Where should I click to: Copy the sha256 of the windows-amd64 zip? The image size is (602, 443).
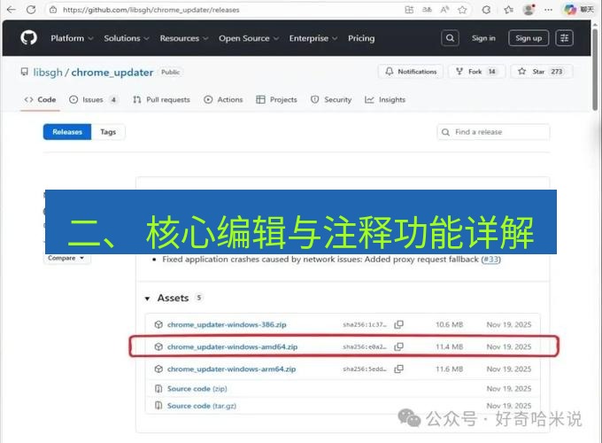coord(399,346)
